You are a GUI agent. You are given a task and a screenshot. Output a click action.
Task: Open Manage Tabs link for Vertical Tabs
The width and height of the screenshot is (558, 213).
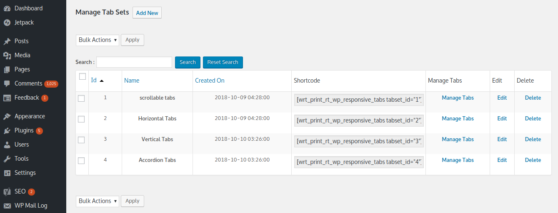[x=458, y=139]
